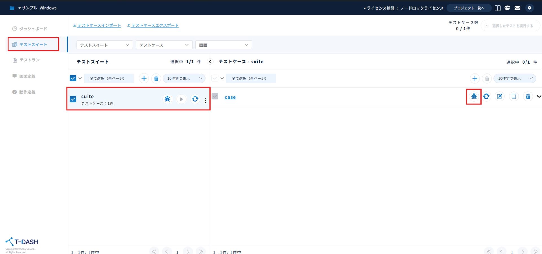Open the edit icon for test case
This screenshot has height=254, width=542.
pos(499,97)
